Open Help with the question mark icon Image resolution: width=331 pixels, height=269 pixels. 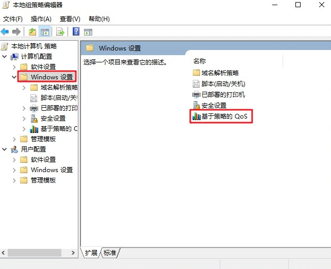[x=76, y=31]
